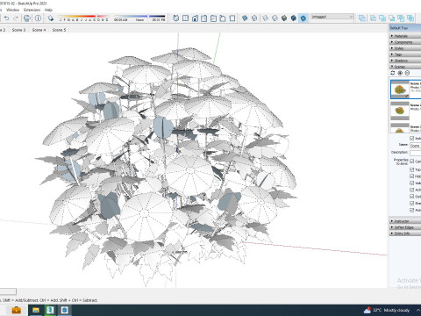Toggle Hidden objects property checkbox

[x=412, y=176]
